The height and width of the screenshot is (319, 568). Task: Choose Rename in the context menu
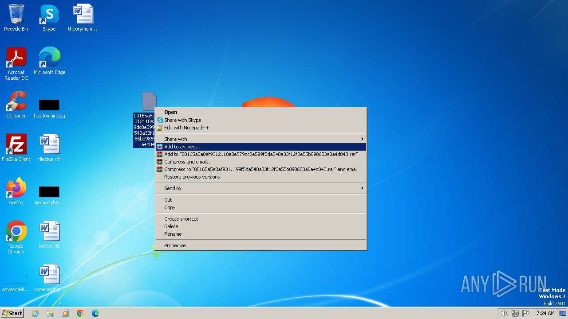click(261, 234)
